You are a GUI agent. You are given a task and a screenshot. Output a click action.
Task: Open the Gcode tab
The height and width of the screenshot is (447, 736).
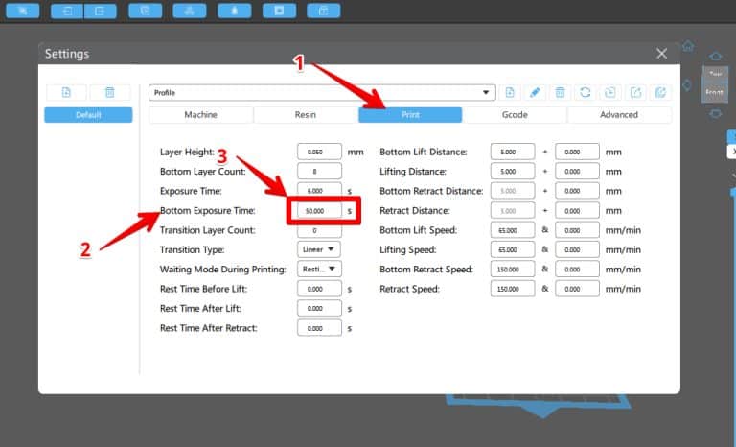(x=515, y=115)
